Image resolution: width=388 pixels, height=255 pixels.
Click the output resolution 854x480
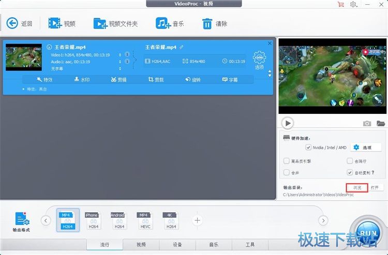[x=197, y=62]
